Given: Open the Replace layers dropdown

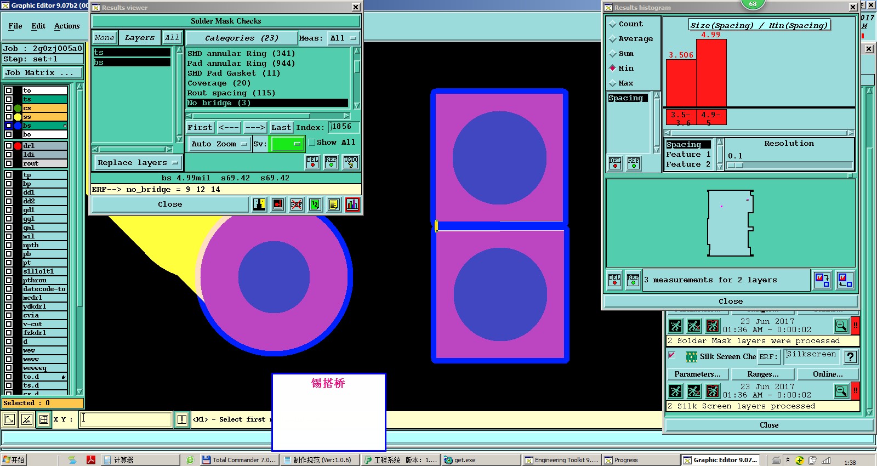Looking at the screenshot, I should pos(138,163).
